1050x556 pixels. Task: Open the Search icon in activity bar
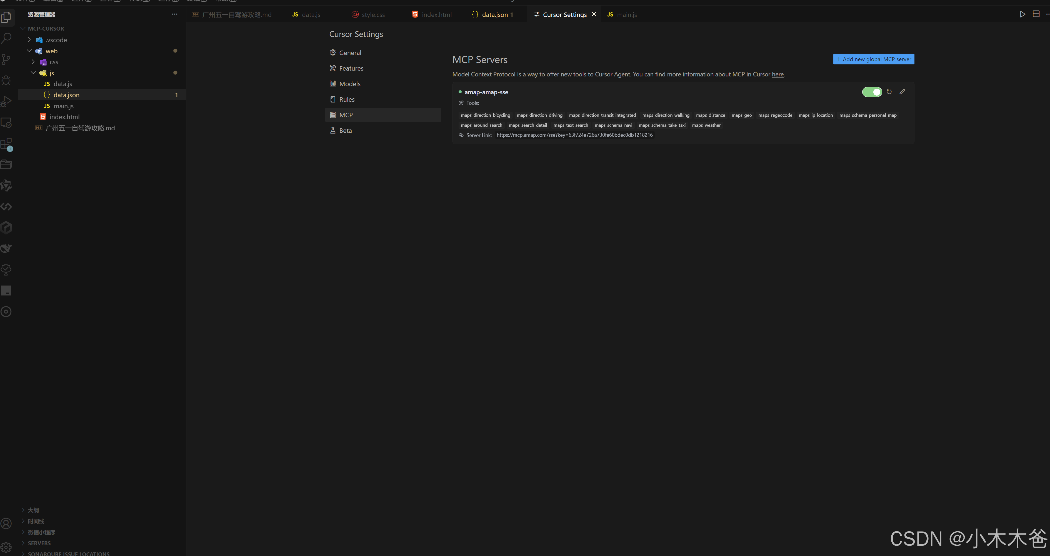tap(6, 38)
